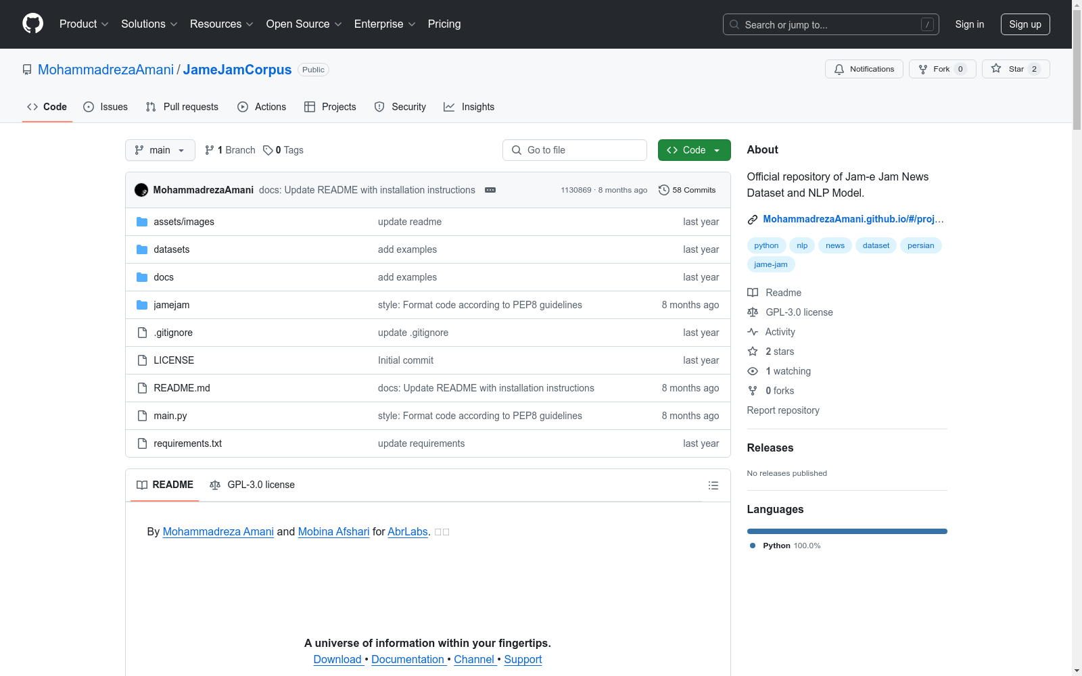The height and width of the screenshot is (676, 1082).
Task: Open the green Code dropdown button
Action: coord(694,150)
